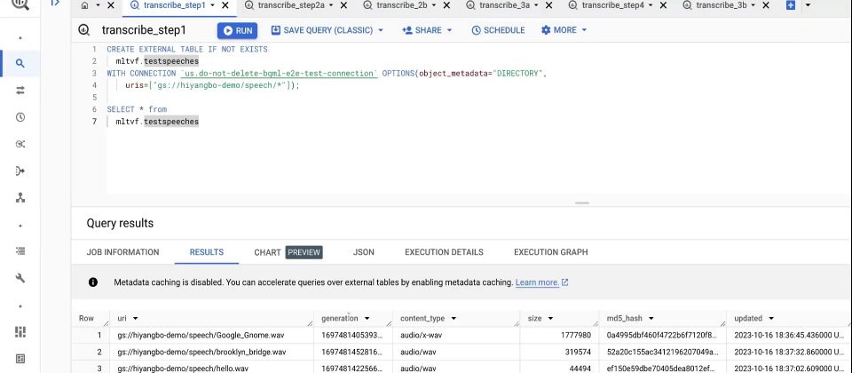Click size value 1777980
The width and height of the screenshot is (852, 373).
[x=575, y=336]
